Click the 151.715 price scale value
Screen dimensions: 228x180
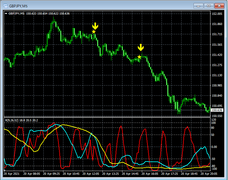click(x=217, y=34)
